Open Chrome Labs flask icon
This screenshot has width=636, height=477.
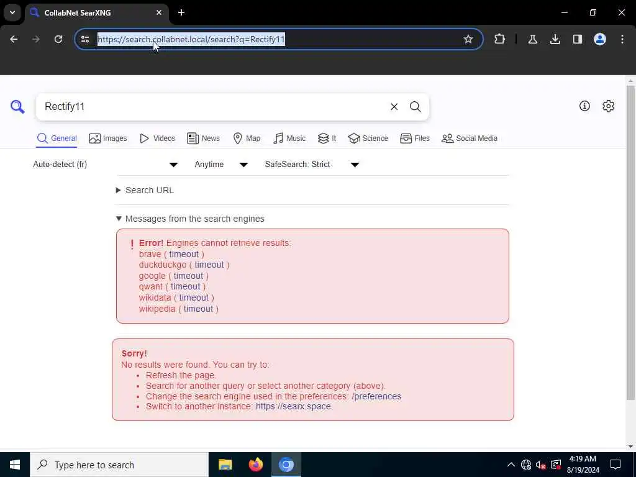point(532,39)
